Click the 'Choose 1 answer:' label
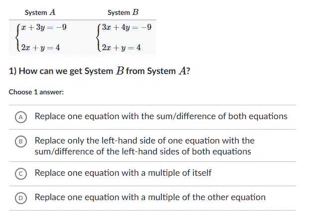Image resolution: width=325 pixels, height=218 pixels. click(x=36, y=92)
